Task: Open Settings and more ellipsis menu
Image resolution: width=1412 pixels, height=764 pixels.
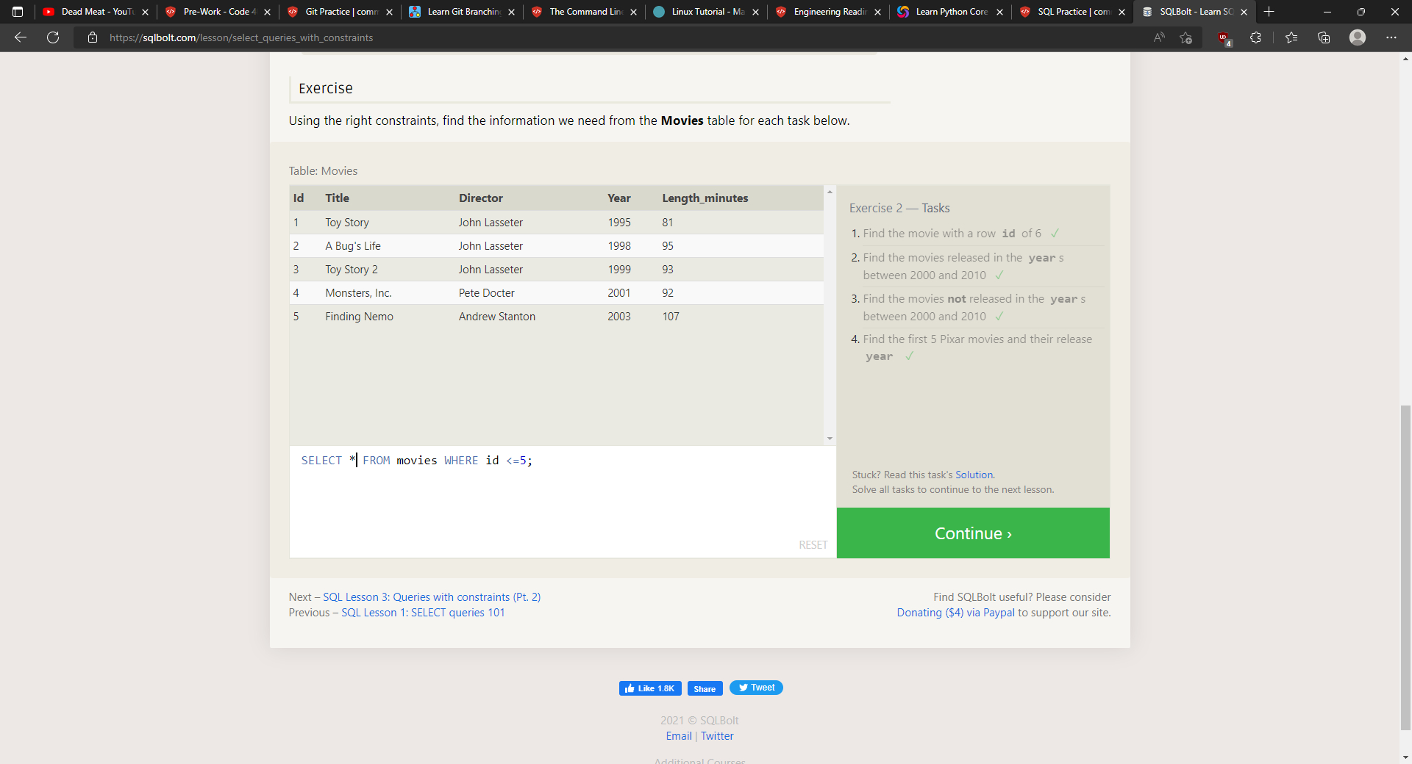Action: point(1391,37)
